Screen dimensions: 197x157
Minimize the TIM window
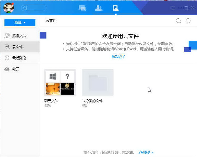(180, 8)
